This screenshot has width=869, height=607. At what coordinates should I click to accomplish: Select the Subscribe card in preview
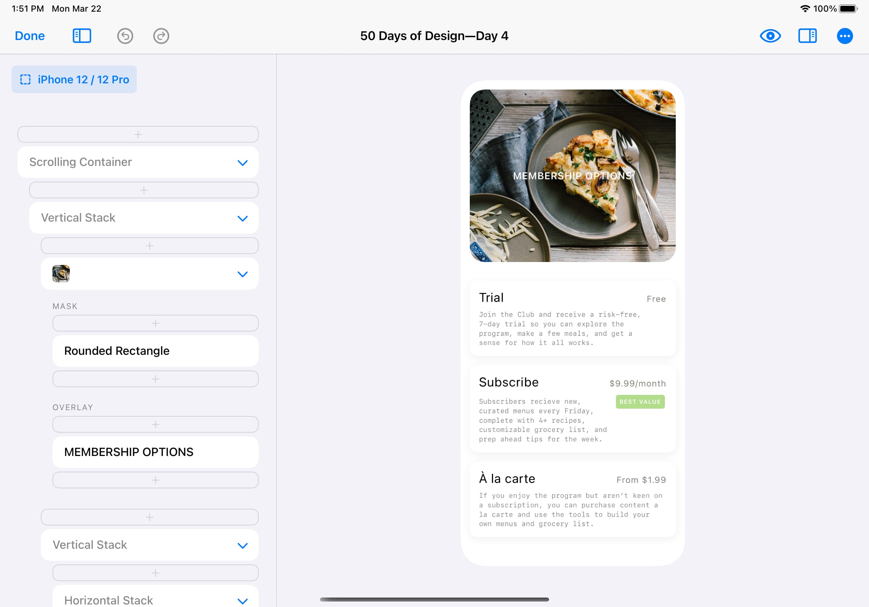point(572,409)
